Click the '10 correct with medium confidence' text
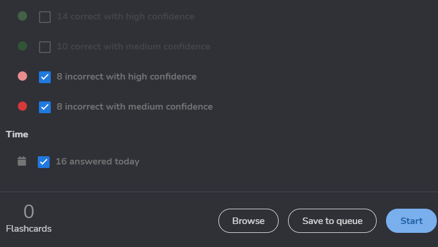This screenshot has width=438, height=247. click(x=133, y=46)
